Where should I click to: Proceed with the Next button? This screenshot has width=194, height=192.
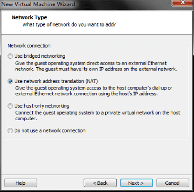click(136, 183)
